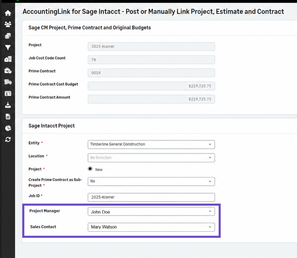The image size is (297, 258).
Task: Click the Location field label
Action: [36, 156]
